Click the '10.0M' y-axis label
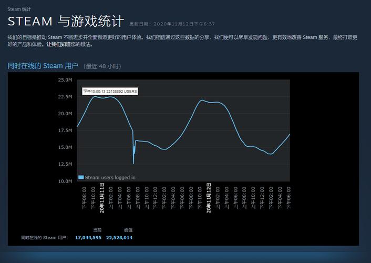The width and height of the screenshot is (371, 263). coord(65,181)
